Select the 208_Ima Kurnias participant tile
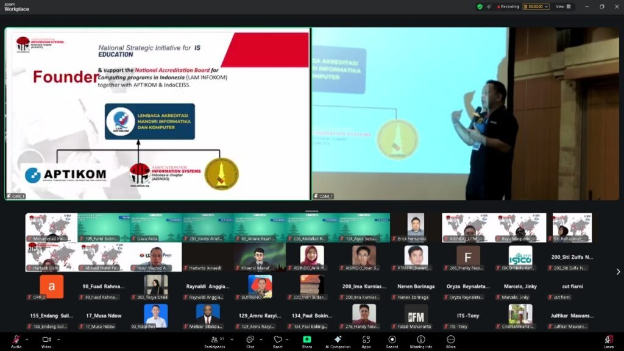Viewport: 624px width, 351px height. click(x=364, y=286)
